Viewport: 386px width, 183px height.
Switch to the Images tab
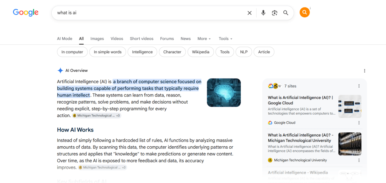click(x=97, y=39)
